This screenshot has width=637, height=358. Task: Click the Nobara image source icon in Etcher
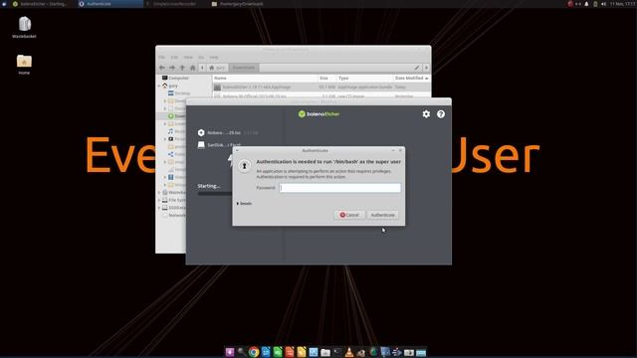(x=201, y=132)
